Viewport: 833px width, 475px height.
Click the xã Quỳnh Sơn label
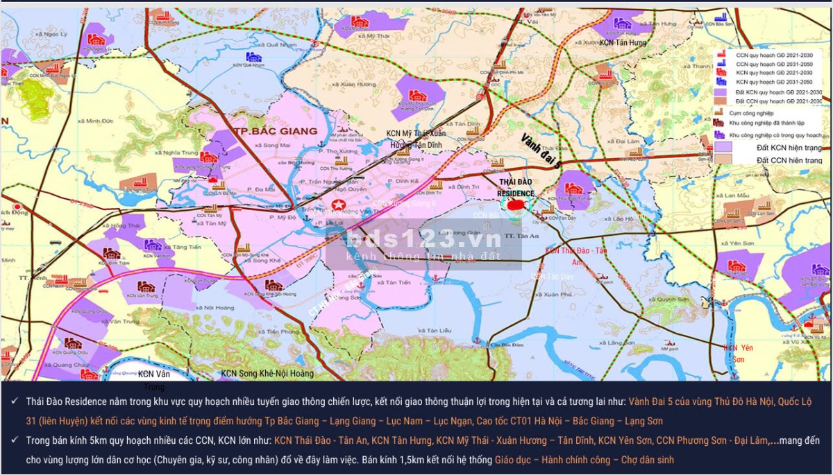click(669, 299)
